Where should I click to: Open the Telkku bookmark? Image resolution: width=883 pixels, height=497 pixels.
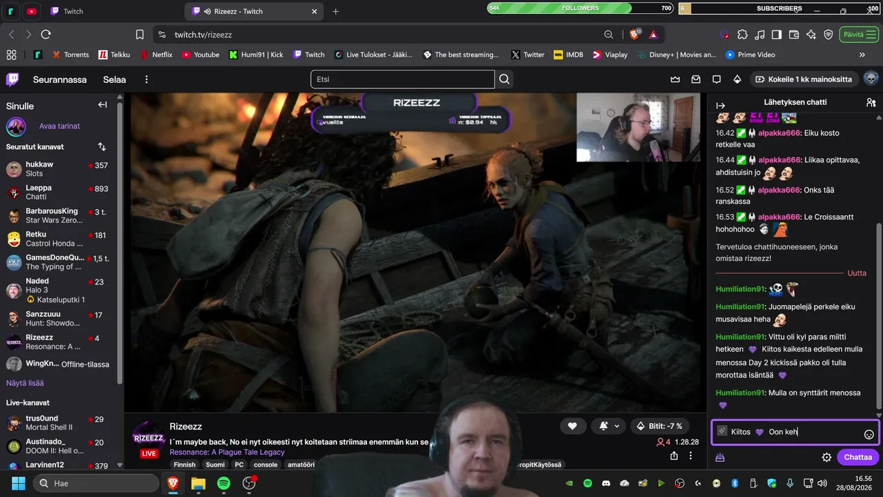pos(115,55)
